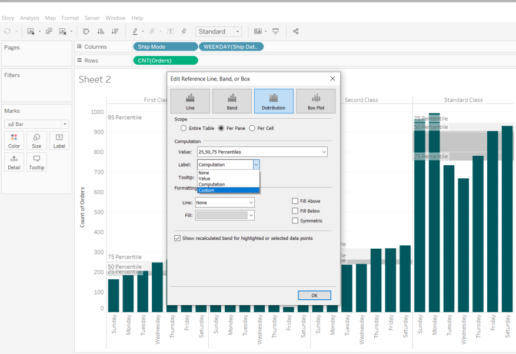Viewport: 516px width, 354px height.
Task: Open the Label marks card
Action: [x=59, y=141]
